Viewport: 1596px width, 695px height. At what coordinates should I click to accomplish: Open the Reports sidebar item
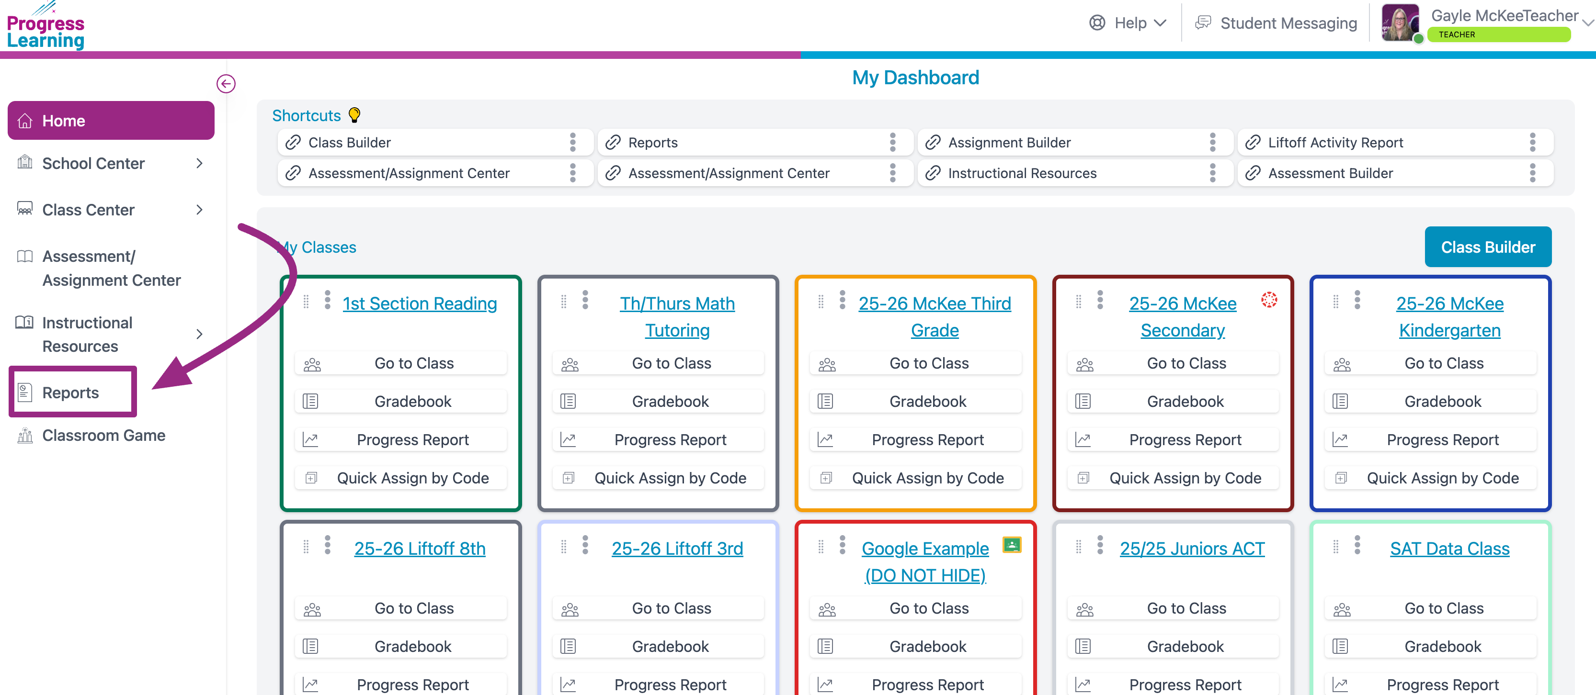click(x=70, y=392)
